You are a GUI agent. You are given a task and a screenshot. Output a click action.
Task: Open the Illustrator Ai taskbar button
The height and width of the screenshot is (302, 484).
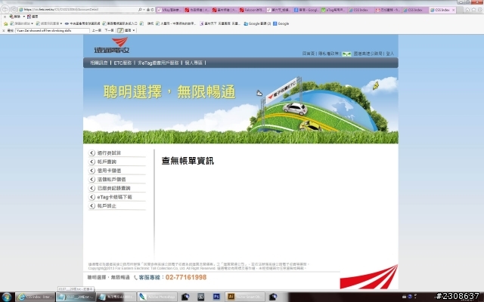click(x=245, y=297)
